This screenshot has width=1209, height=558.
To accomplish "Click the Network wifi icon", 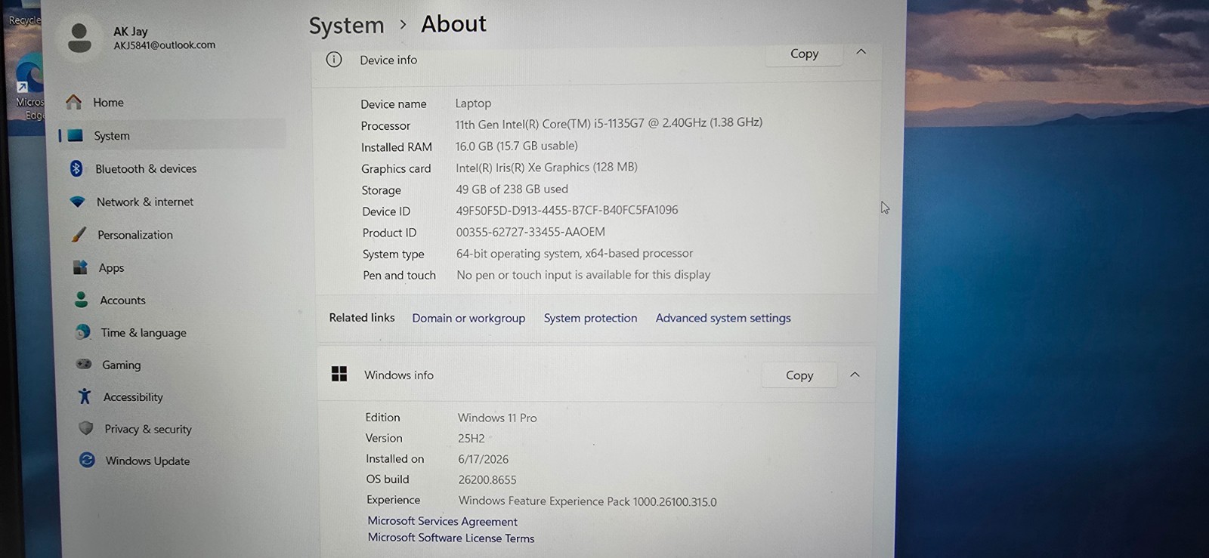I will point(77,202).
